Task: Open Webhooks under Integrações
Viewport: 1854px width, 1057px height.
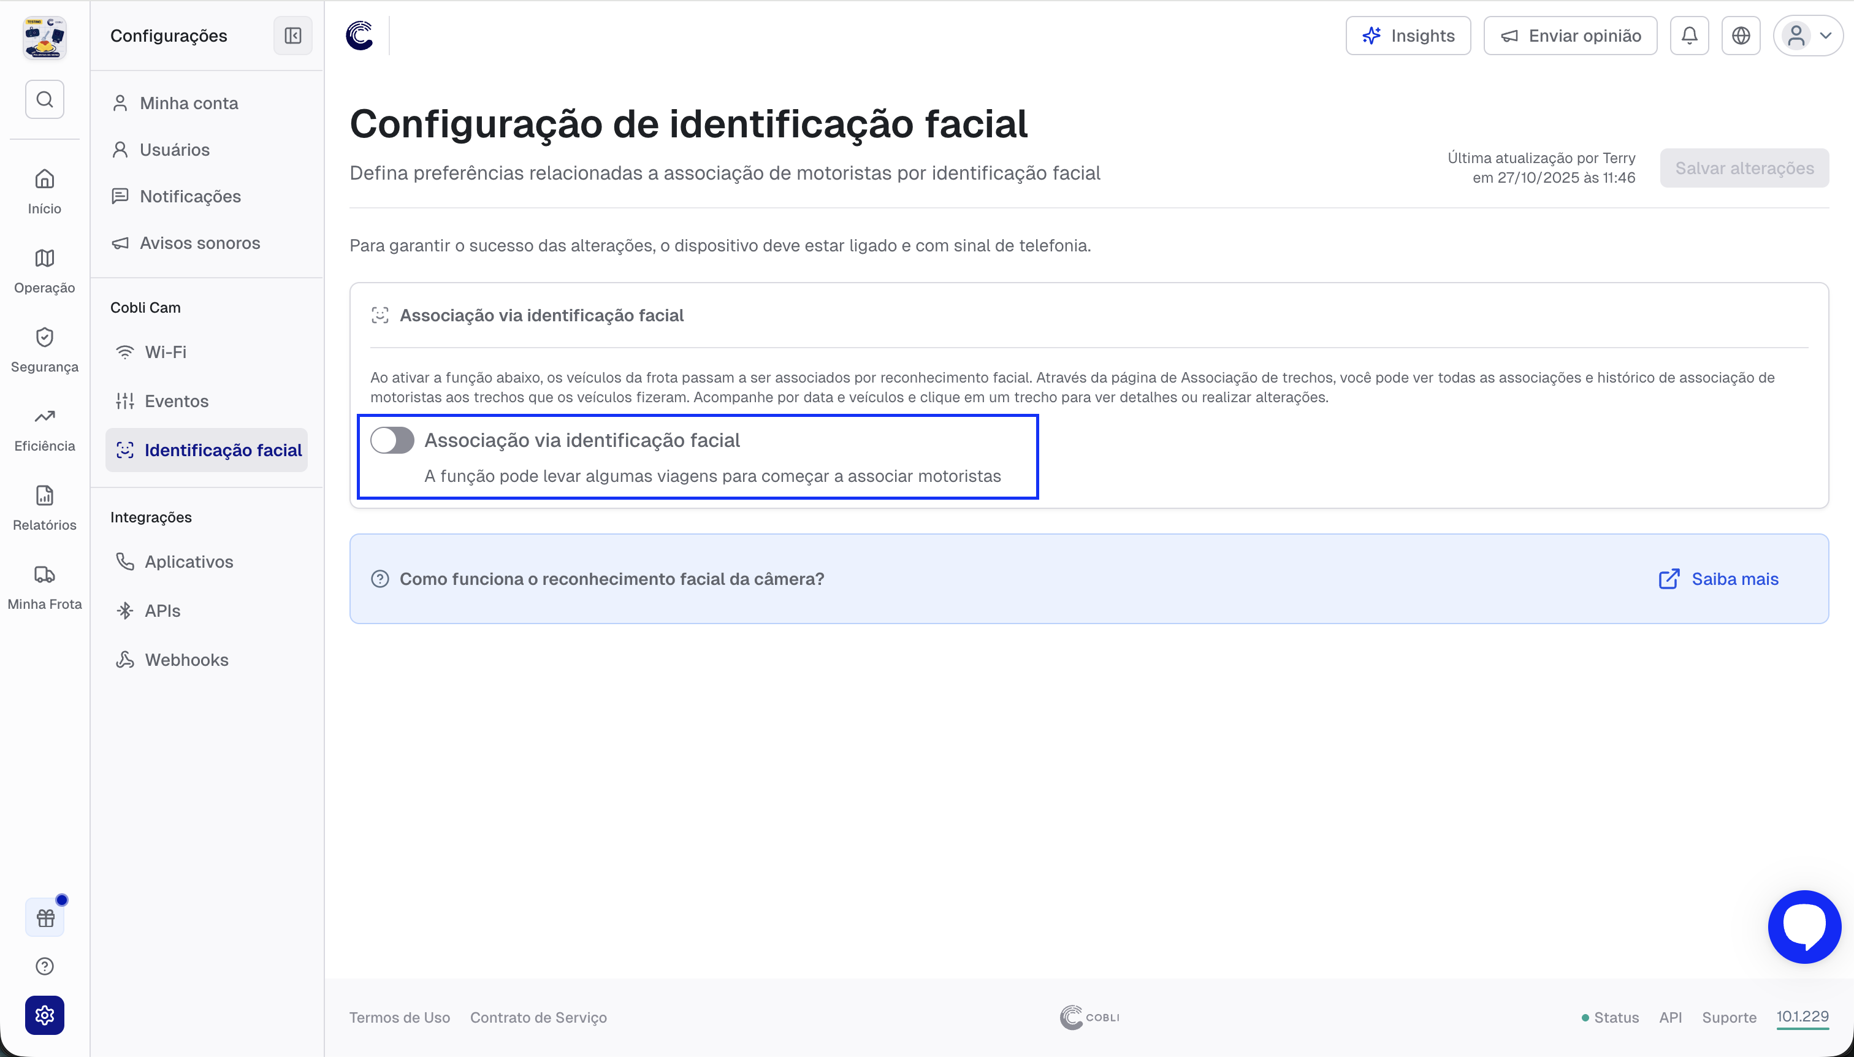Action: [186, 660]
